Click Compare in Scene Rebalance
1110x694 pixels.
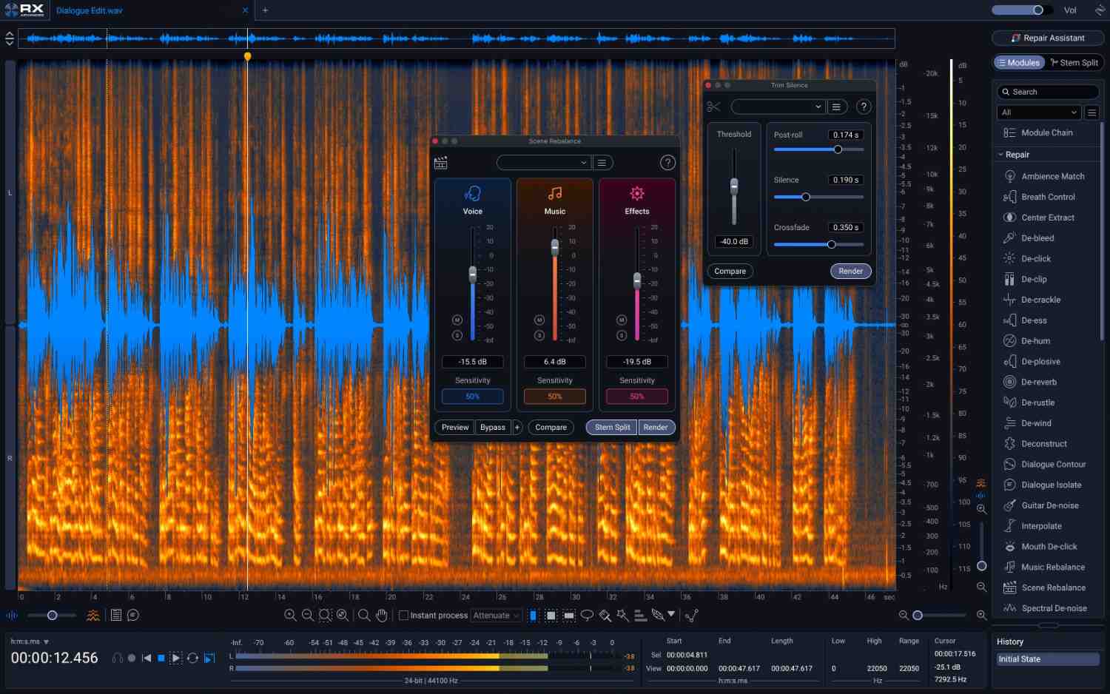551,427
